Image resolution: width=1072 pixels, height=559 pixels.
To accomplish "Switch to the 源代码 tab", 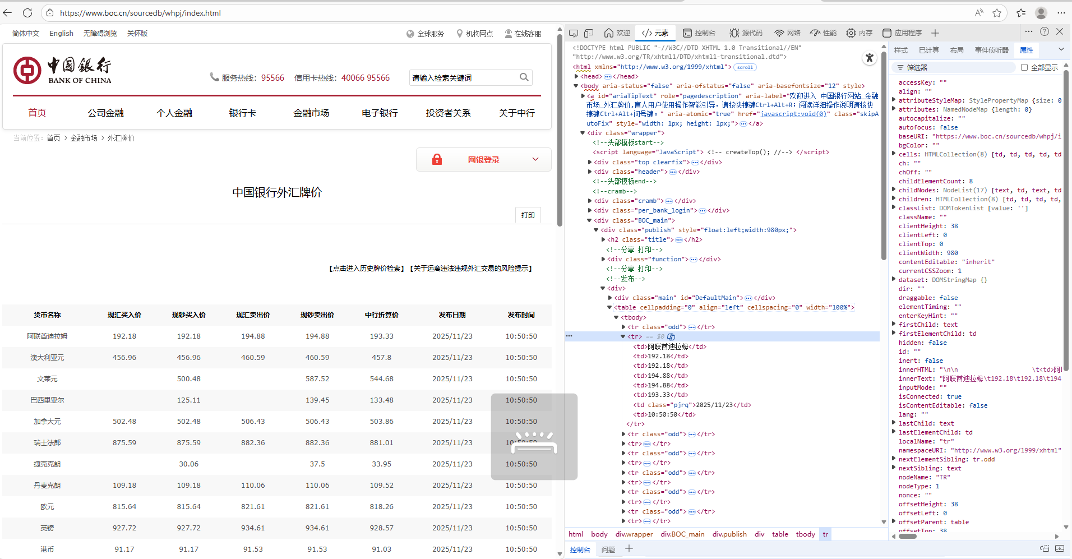I will 746,33.
